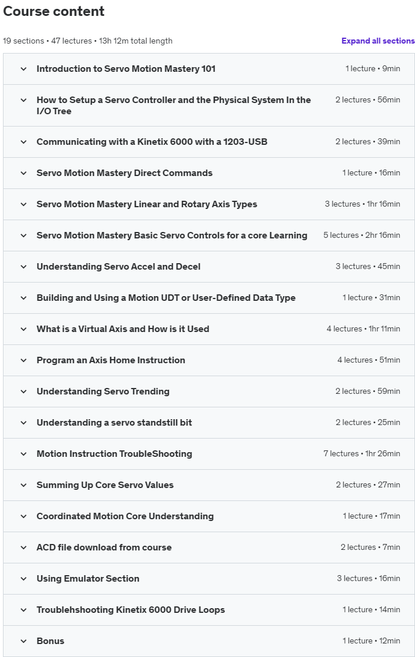Click the Expand all sections link
This screenshot has height=657, width=415.
pyautogui.click(x=378, y=41)
